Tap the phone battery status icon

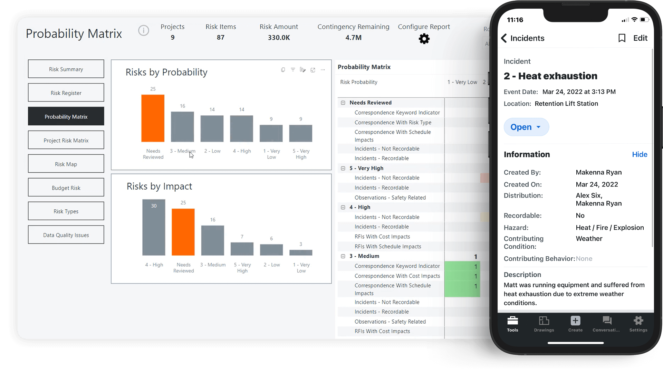pos(644,20)
